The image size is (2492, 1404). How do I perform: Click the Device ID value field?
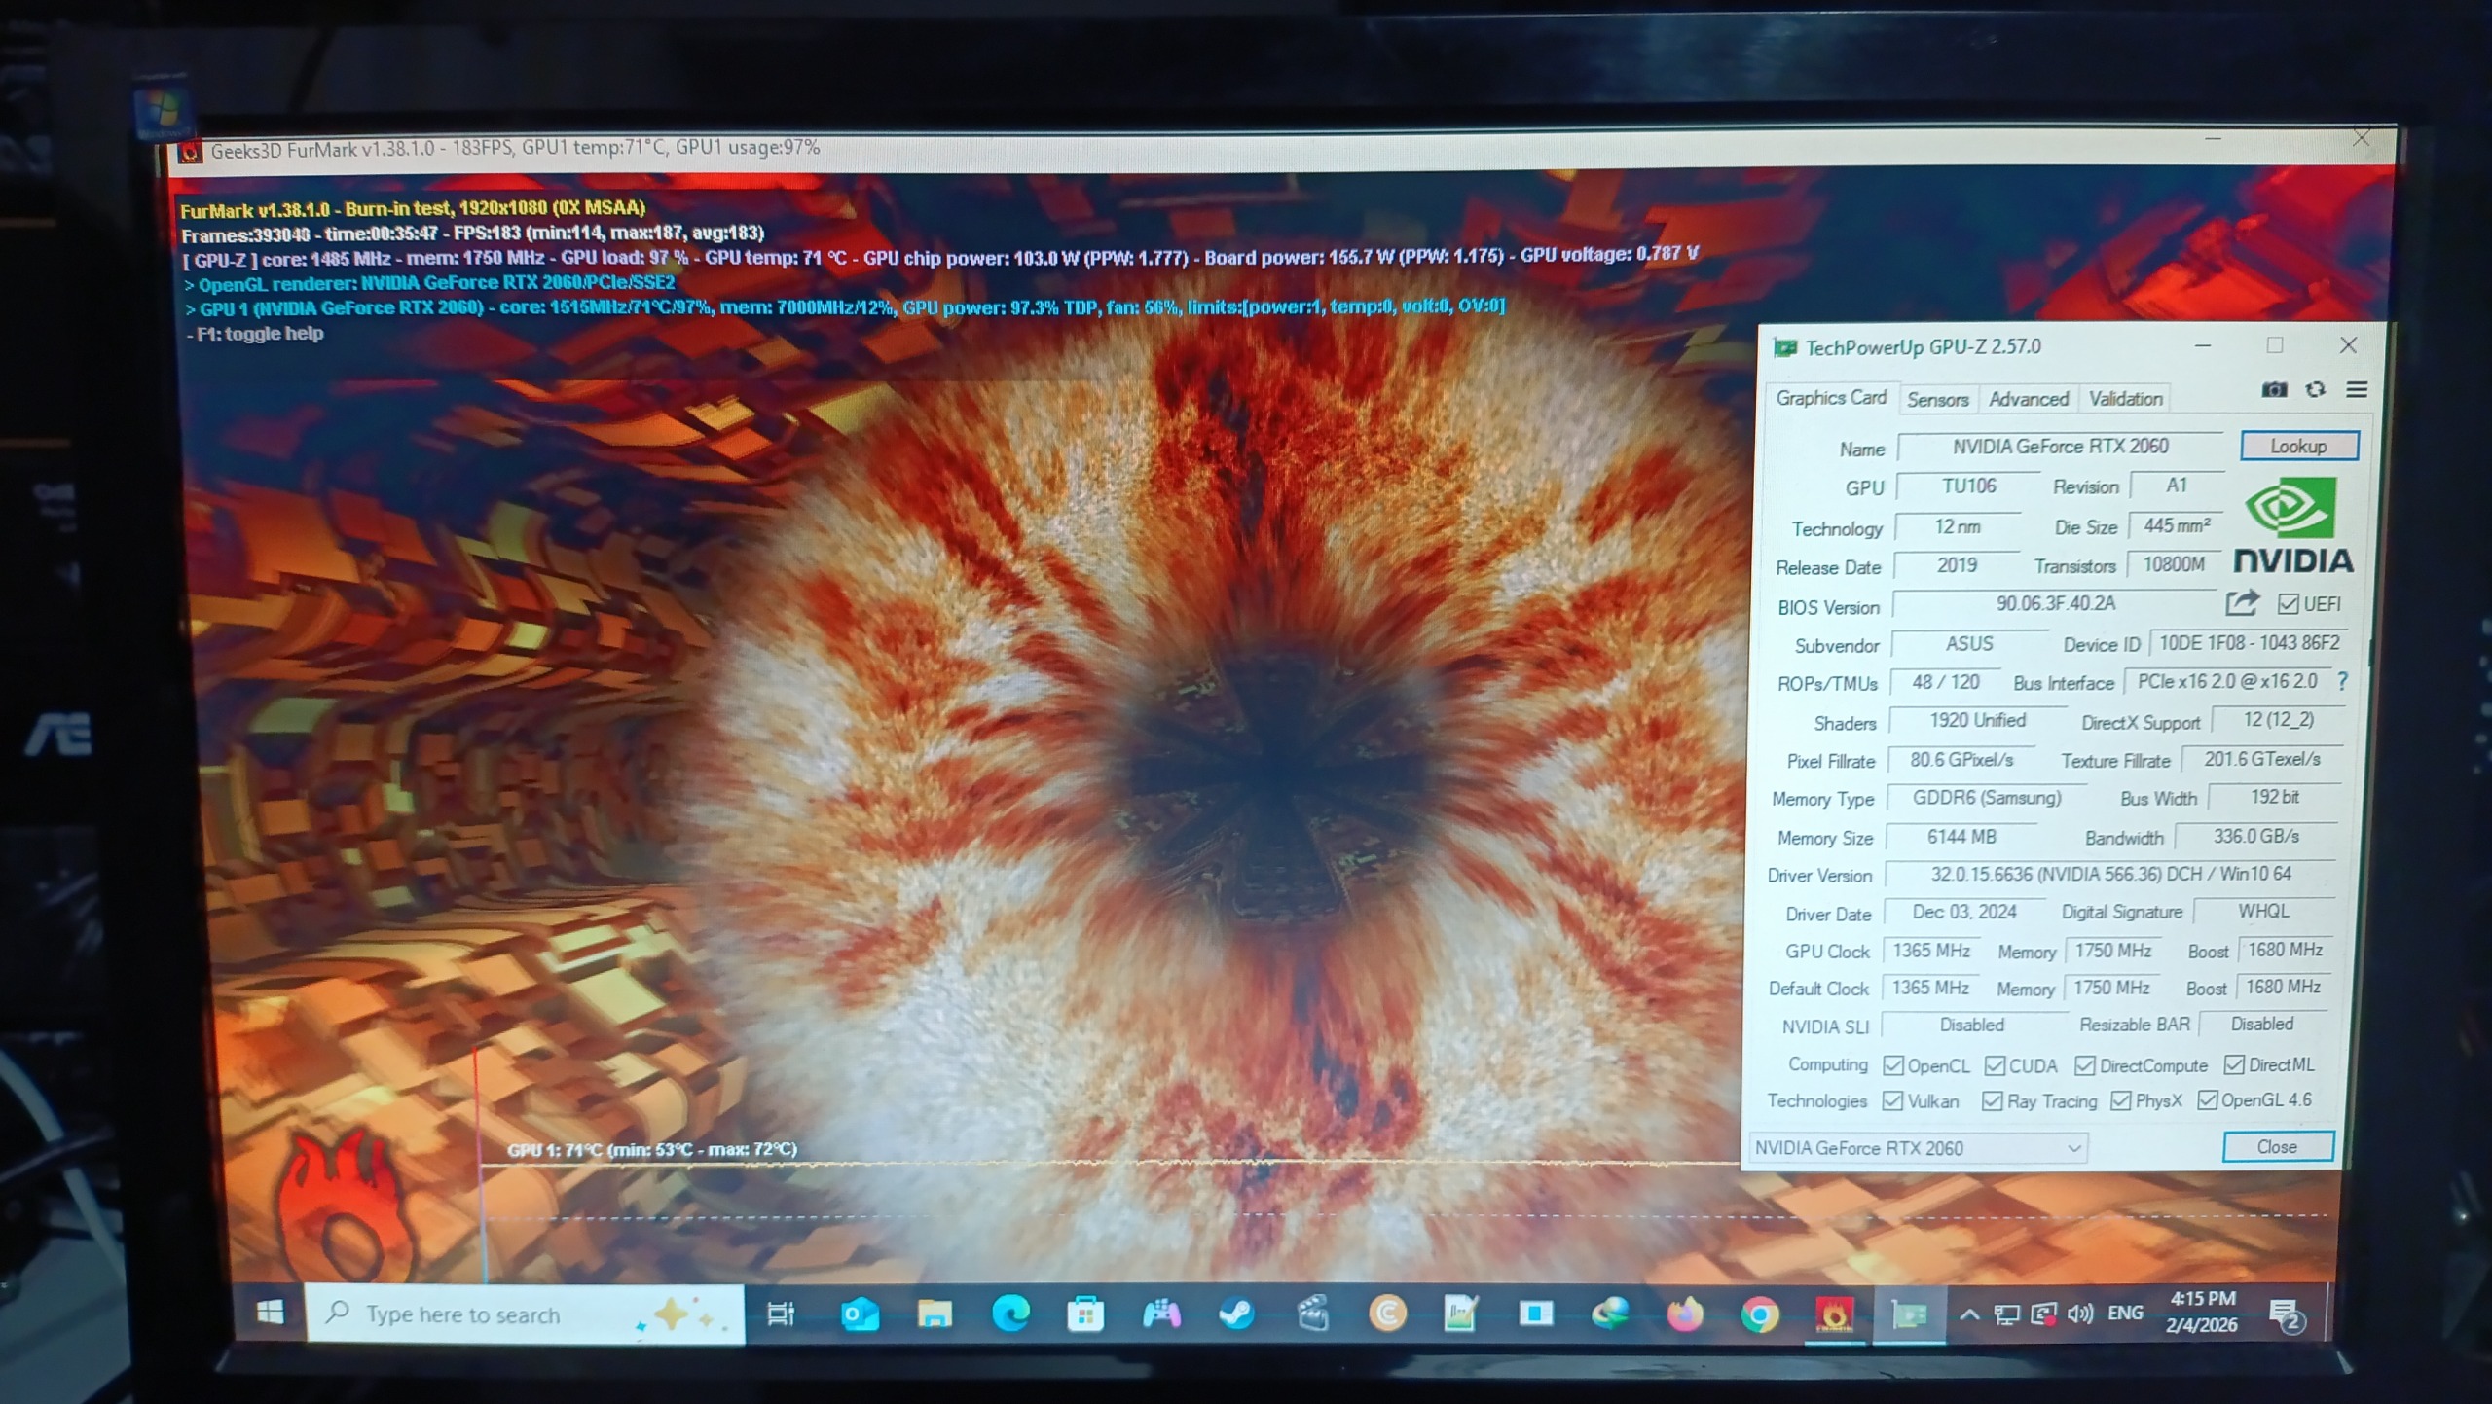click(x=2249, y=643)
